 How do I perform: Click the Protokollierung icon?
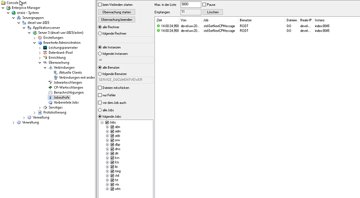(40, 113)
